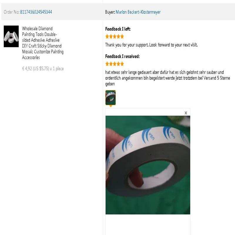Click the € 4,92 price line

(43, 69)
